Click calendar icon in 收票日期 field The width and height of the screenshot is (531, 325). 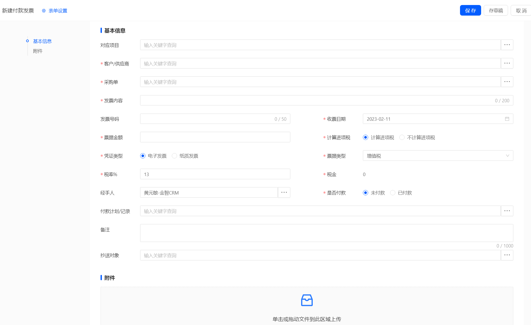[x=507, y=119]
